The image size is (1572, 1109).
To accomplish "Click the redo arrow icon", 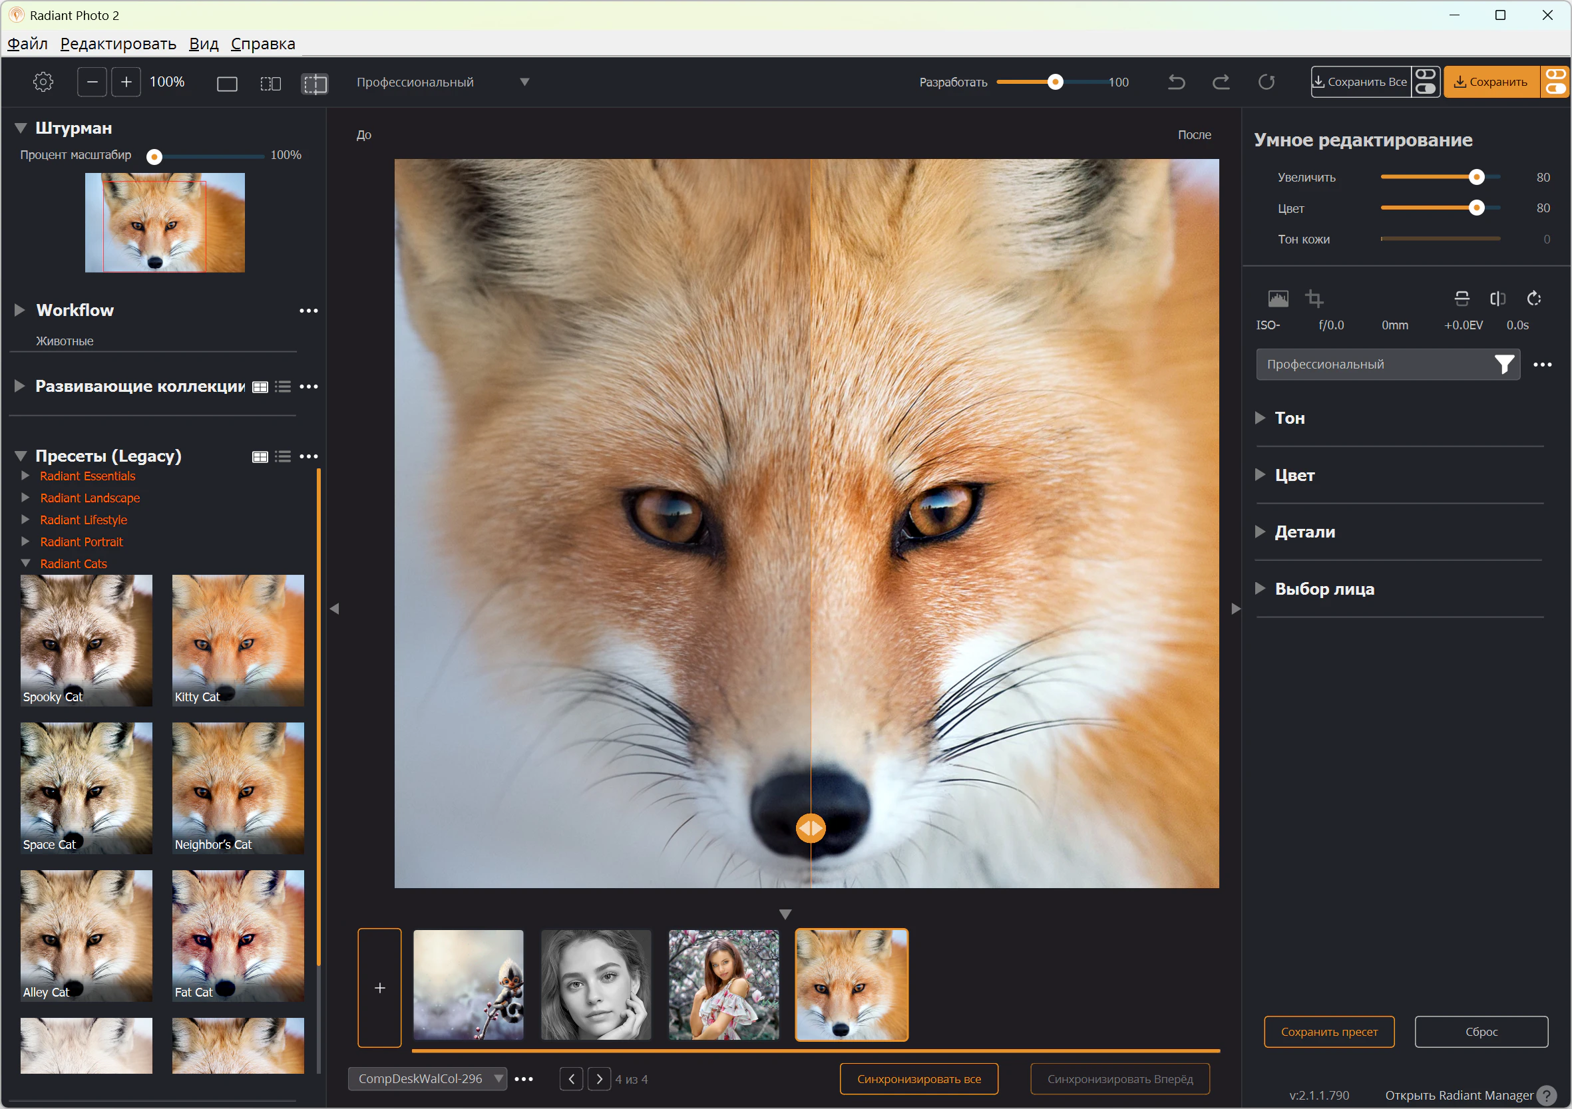I will tap(1221, 82).
